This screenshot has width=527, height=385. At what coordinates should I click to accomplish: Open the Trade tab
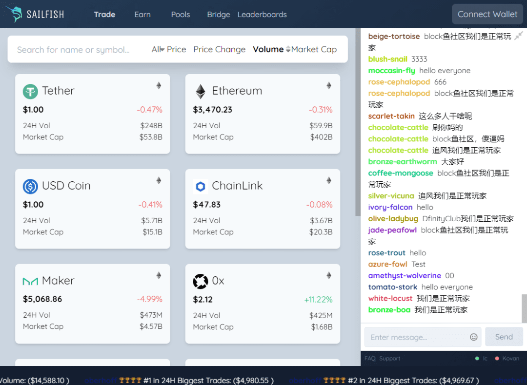[104, 15]
